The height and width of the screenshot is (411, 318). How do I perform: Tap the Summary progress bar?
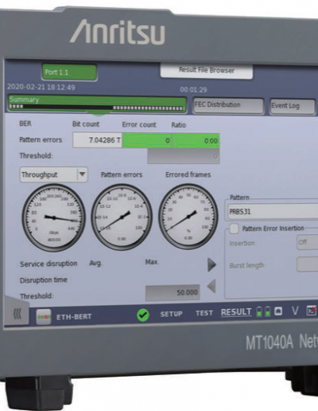pos(97,108)
